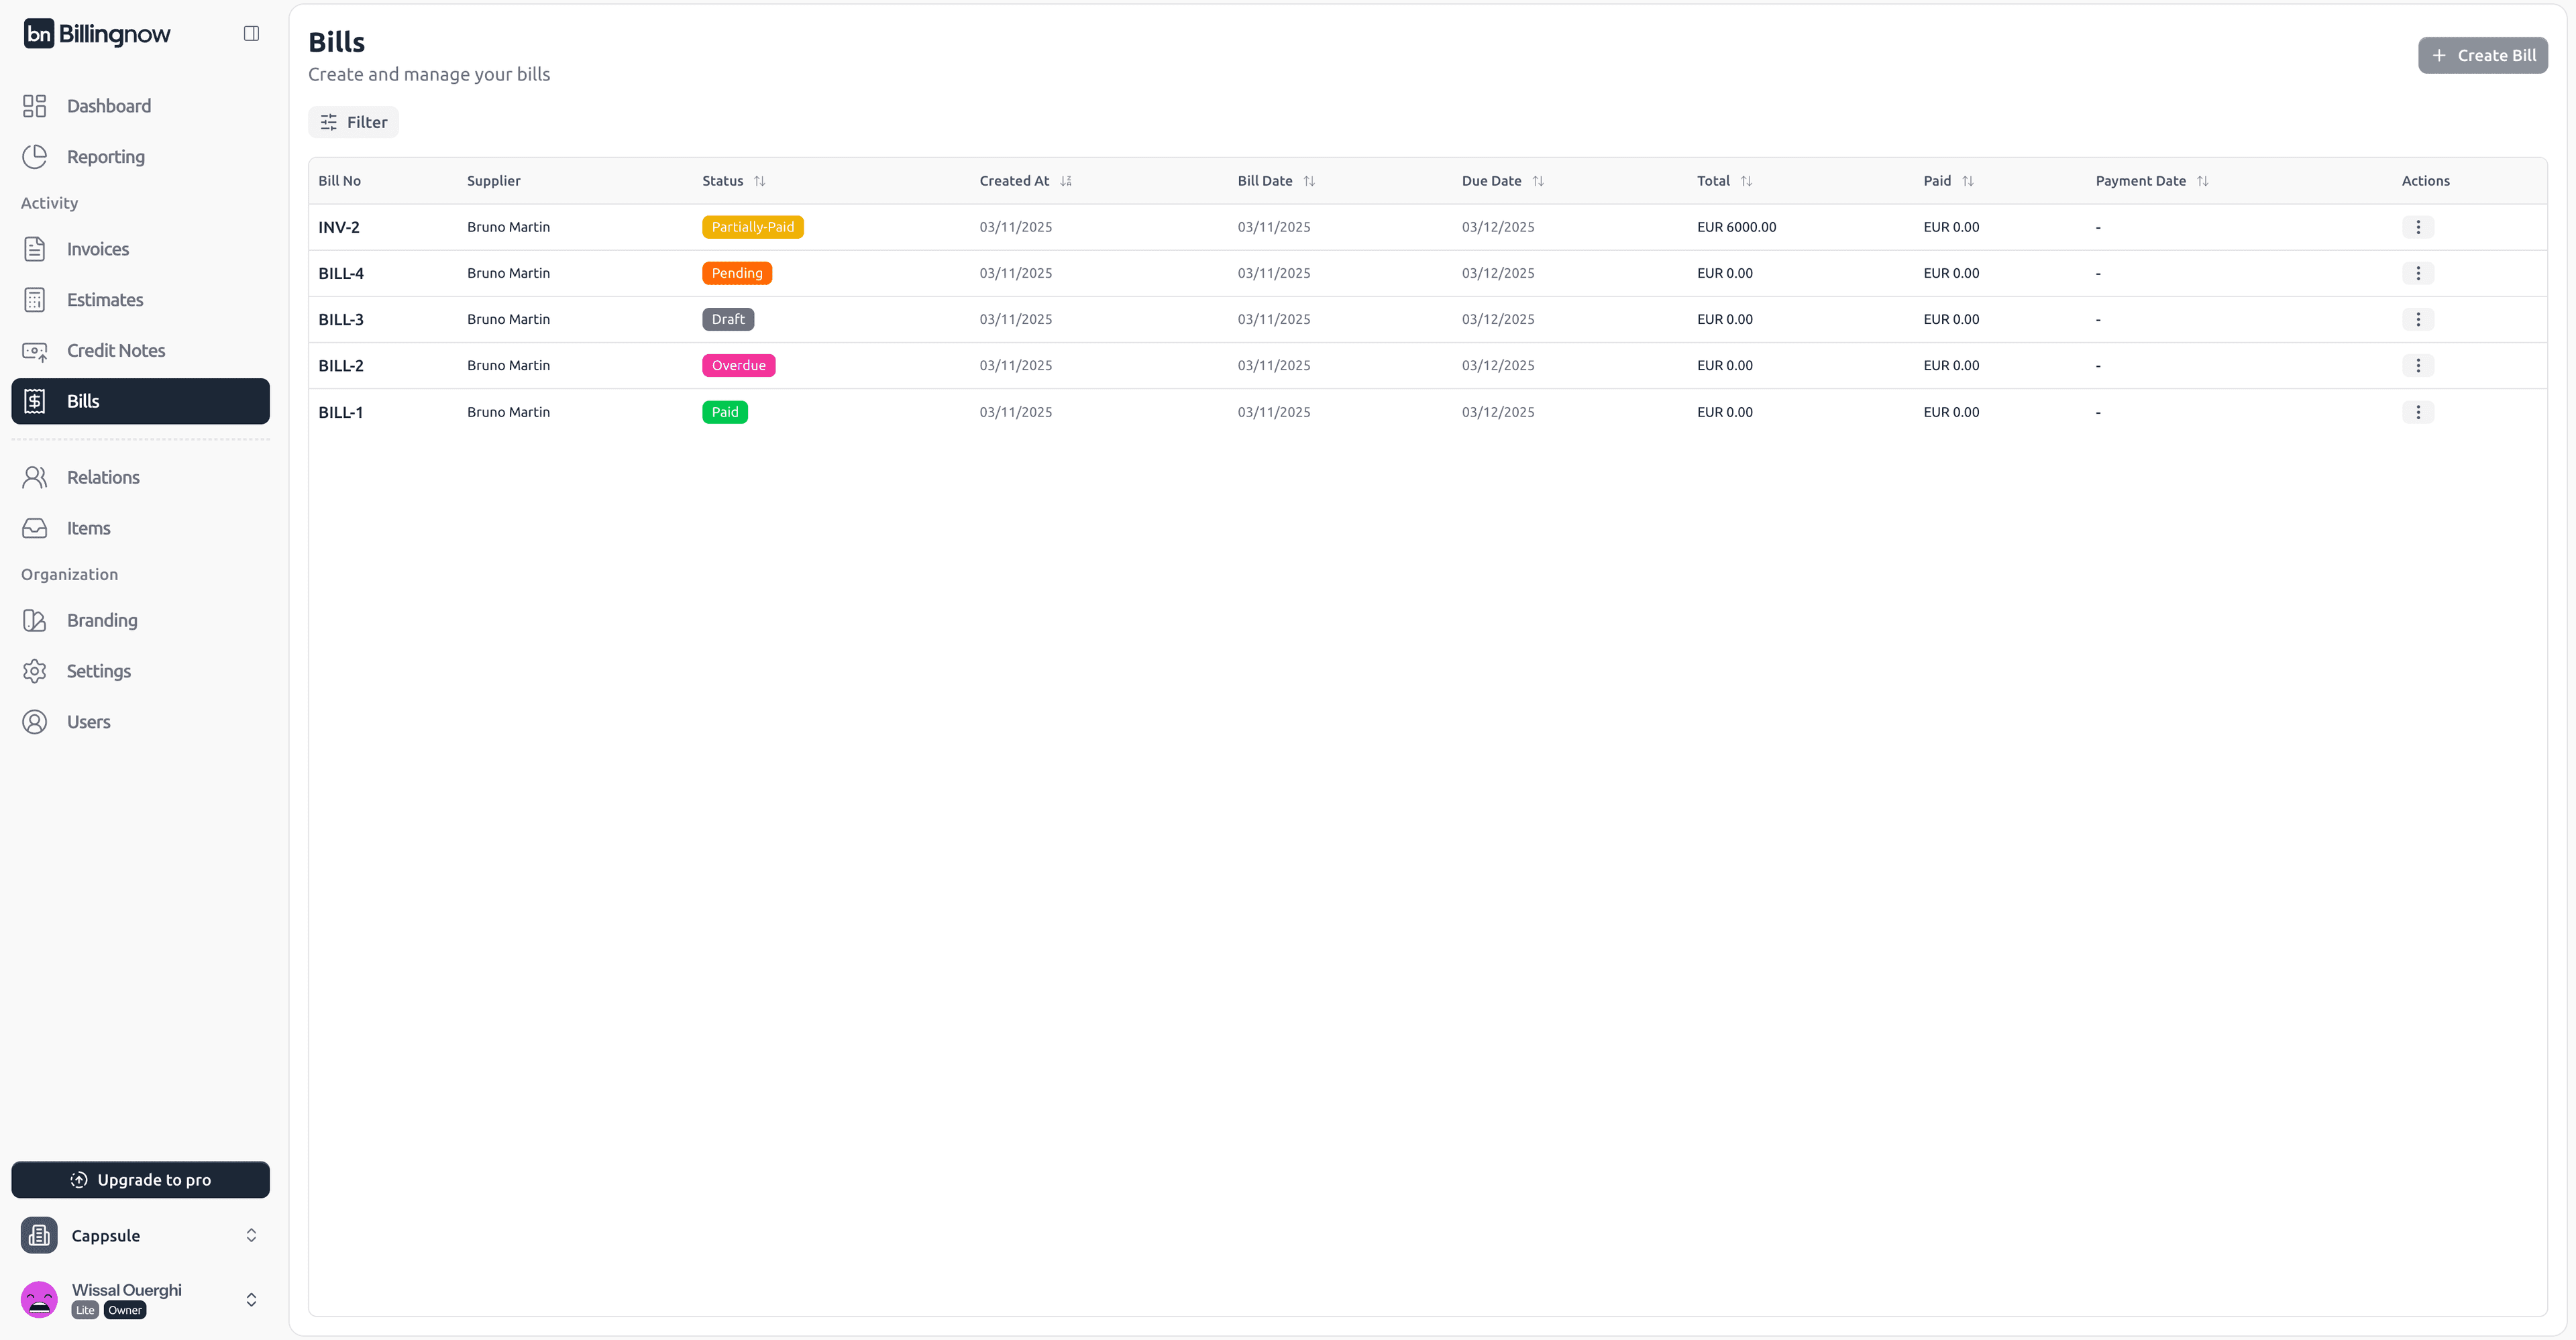2576x1340 pixels.
Task: Toggle sort on Due Date column
Action: pos(1538,181)
